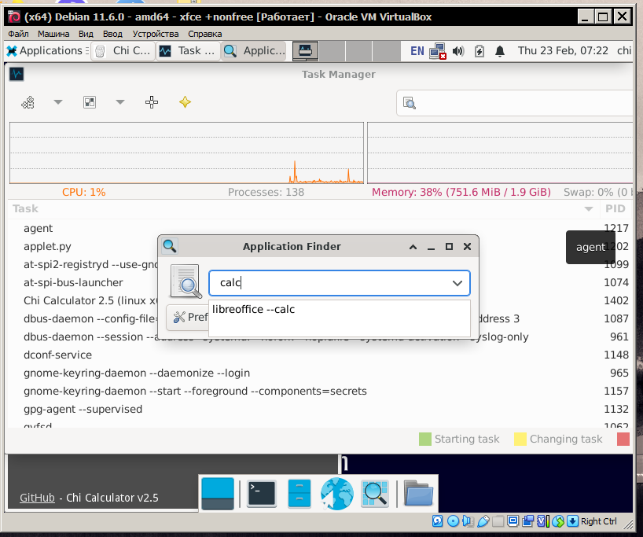This screenshot has height=537, width=643.
Task: Click the clock showing Thu 23 Feb
Action: tap(563, 50)
